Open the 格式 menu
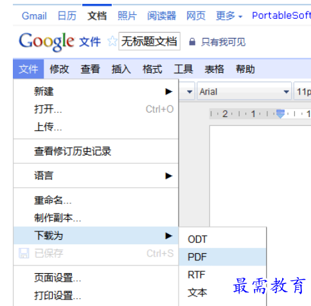This screenshot has width=311, height=306. tap(152, 69)
